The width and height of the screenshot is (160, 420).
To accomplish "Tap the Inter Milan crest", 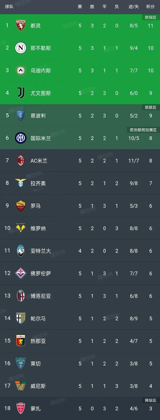I will coord(20,138).
